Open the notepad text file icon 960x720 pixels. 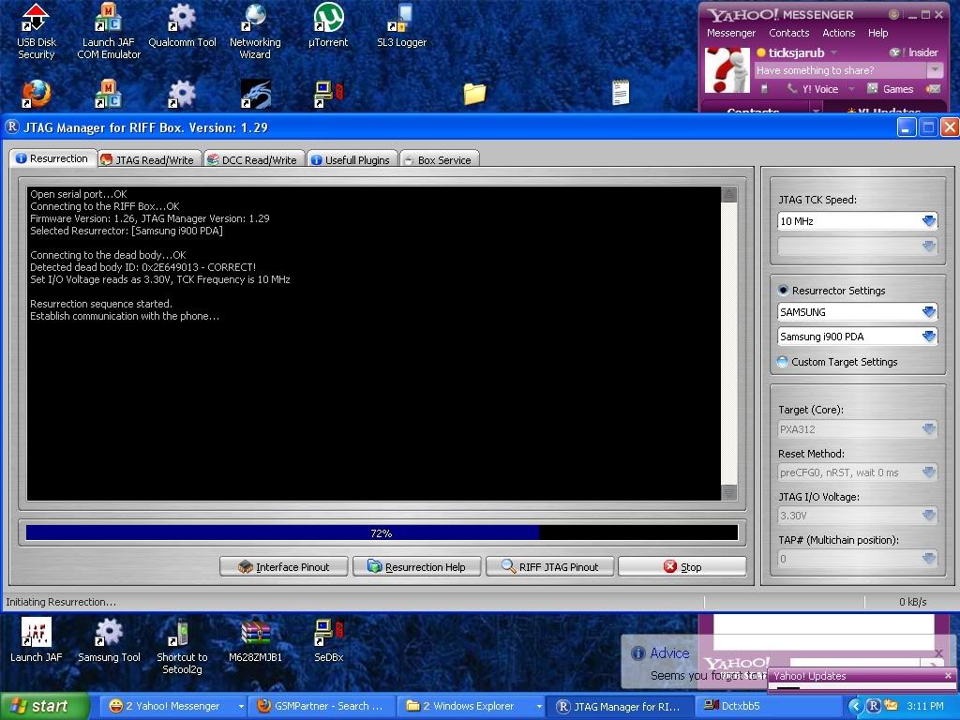(621, 93)
